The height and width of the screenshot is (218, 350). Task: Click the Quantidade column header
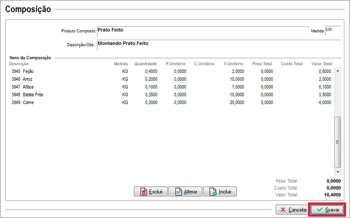point(145,64)
